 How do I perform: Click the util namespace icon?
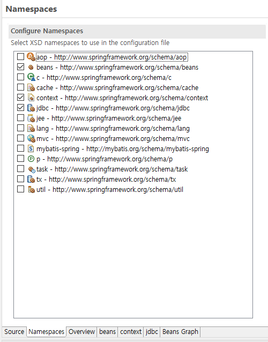click(31, 189)
